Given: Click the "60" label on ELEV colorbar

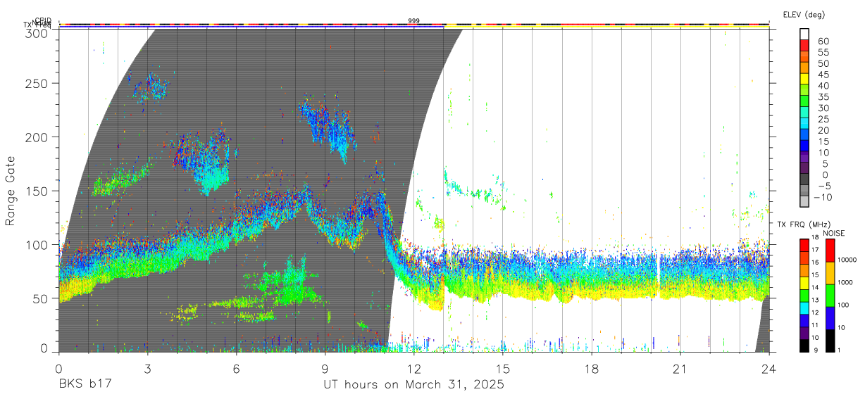Looking at the screenshot, I should pos(823,41).
